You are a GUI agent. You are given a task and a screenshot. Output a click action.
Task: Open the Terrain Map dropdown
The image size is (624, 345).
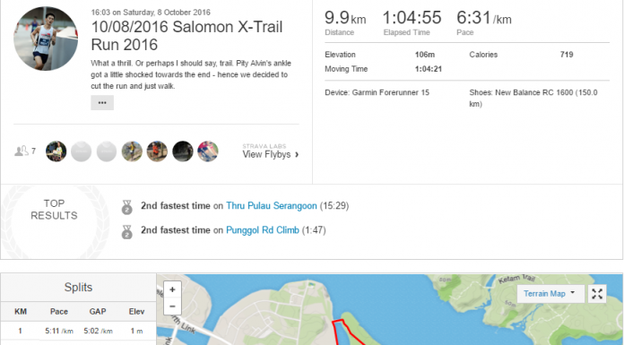[x=550, y=294]
